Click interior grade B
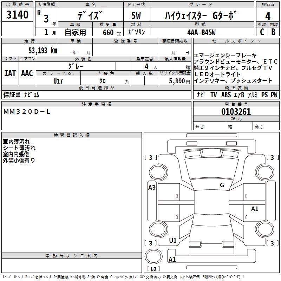The width and height of the screenshot is (281, 281). point(274,32)
